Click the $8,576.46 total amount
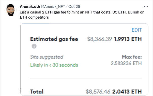 click(98, 92)
